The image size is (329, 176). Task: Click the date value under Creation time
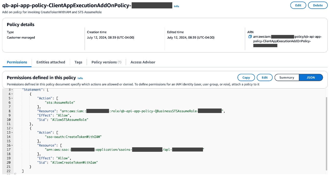pyautogui.click(x=111, y=37)
